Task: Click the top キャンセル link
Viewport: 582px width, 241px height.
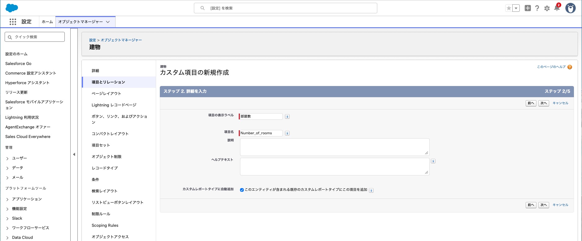Action: click(560, 103)
